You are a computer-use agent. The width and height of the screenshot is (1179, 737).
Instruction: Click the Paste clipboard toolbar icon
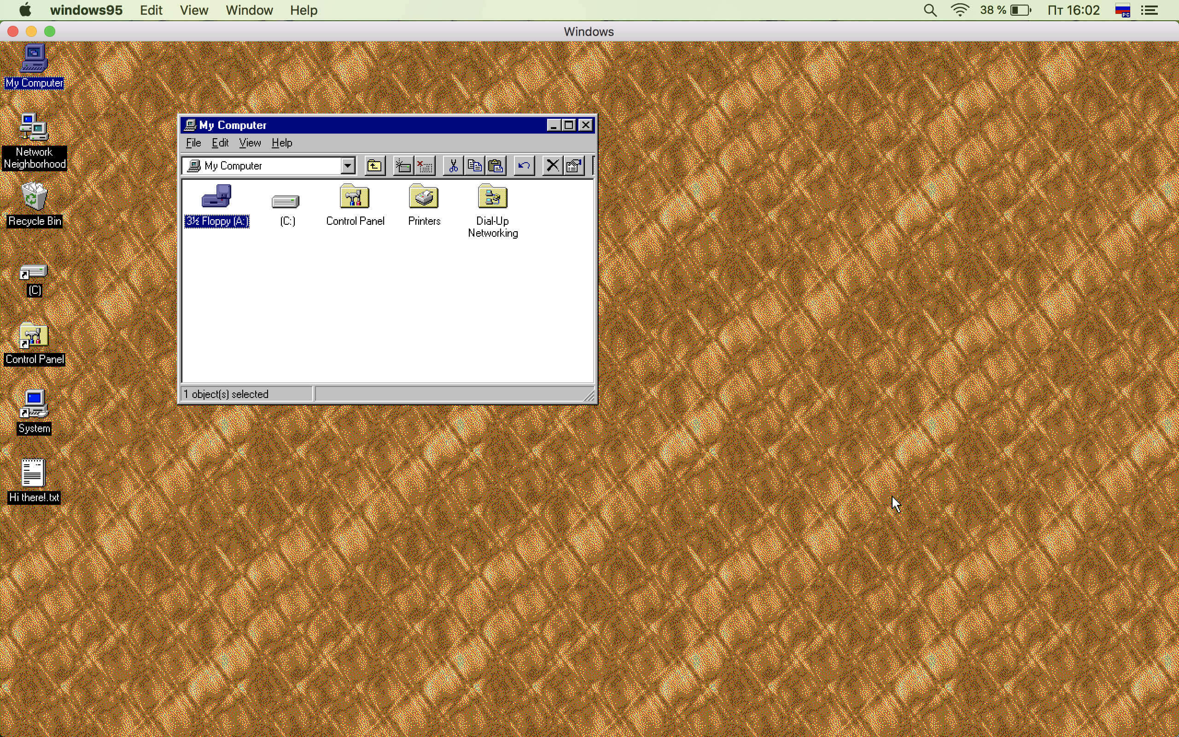point(496,166)
